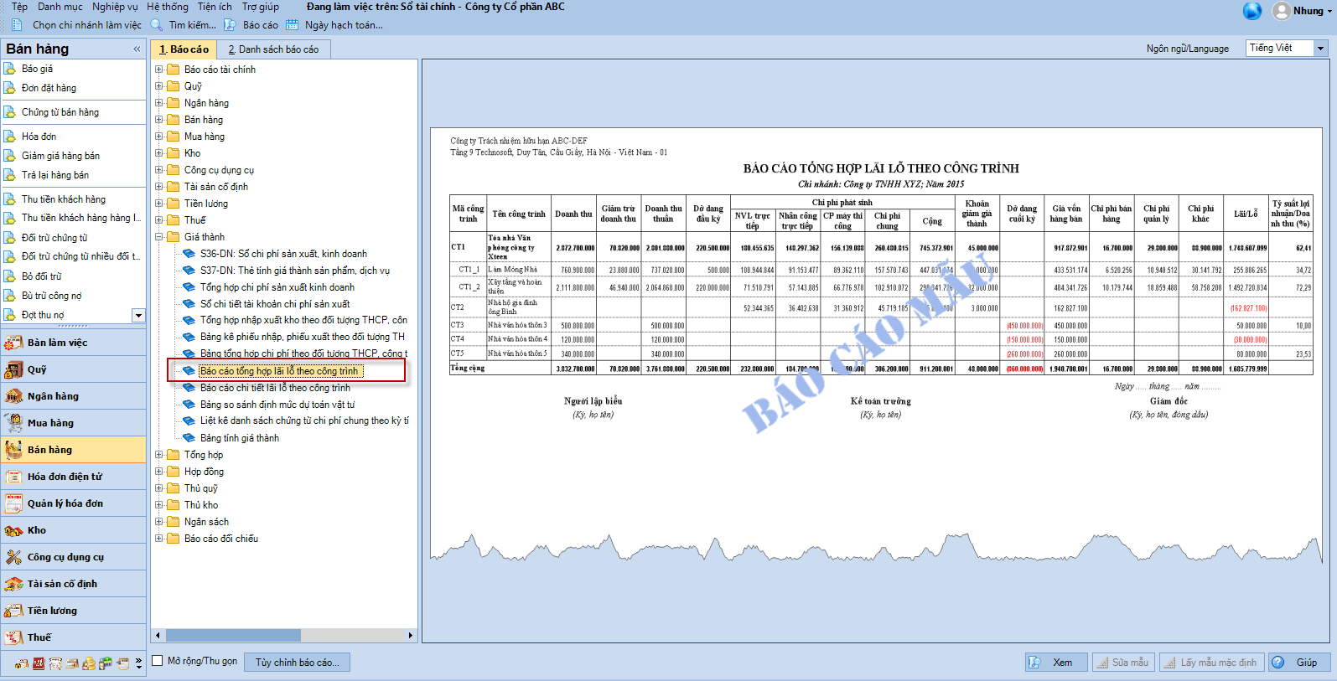This screenshot has height=681, width=1337.
Task: Open the Nghiệp vụ menu
Action: [115, 7]
